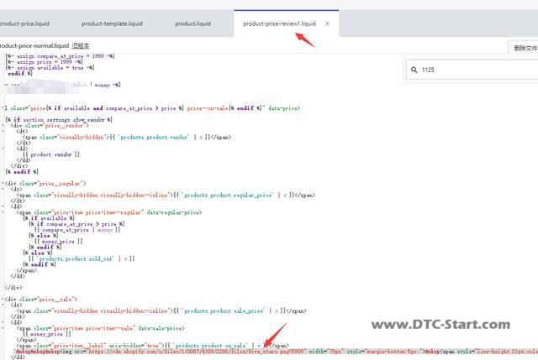The image size is (538, 360).
Task: Focus the search field containing 1125
Action: point(472,70)
